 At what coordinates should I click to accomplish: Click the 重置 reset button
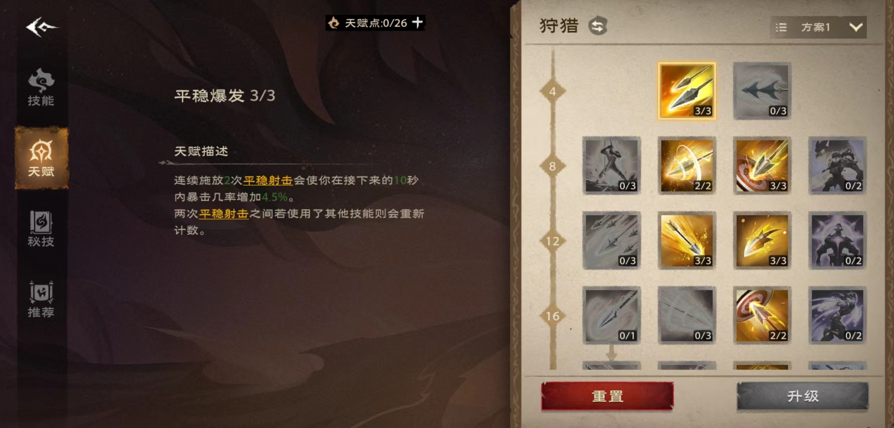tap(608, 396)
